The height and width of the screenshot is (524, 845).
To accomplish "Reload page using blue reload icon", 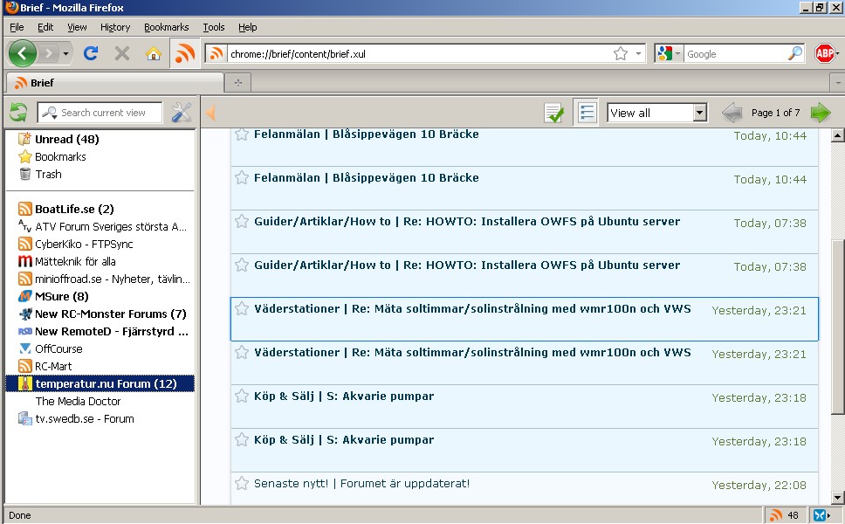I will (x=90, y=53).
